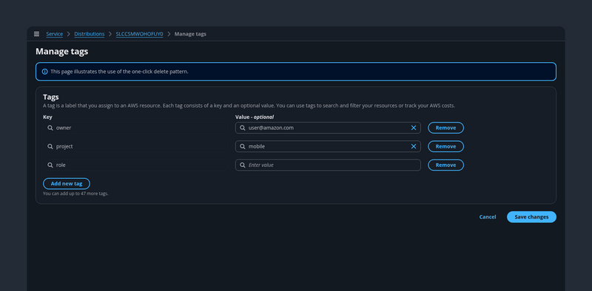Clear the user@amazon.com value with X

click(x=414, y=128)
